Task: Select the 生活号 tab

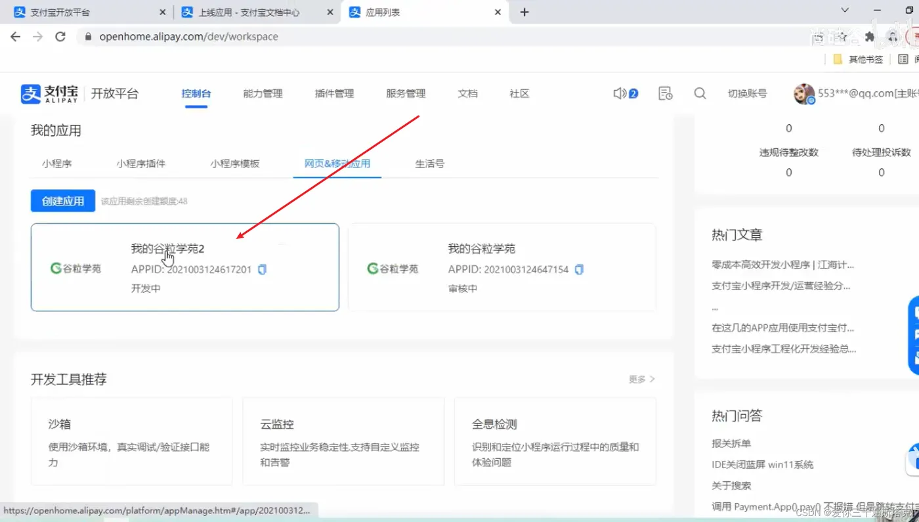Action: point(429,163)
